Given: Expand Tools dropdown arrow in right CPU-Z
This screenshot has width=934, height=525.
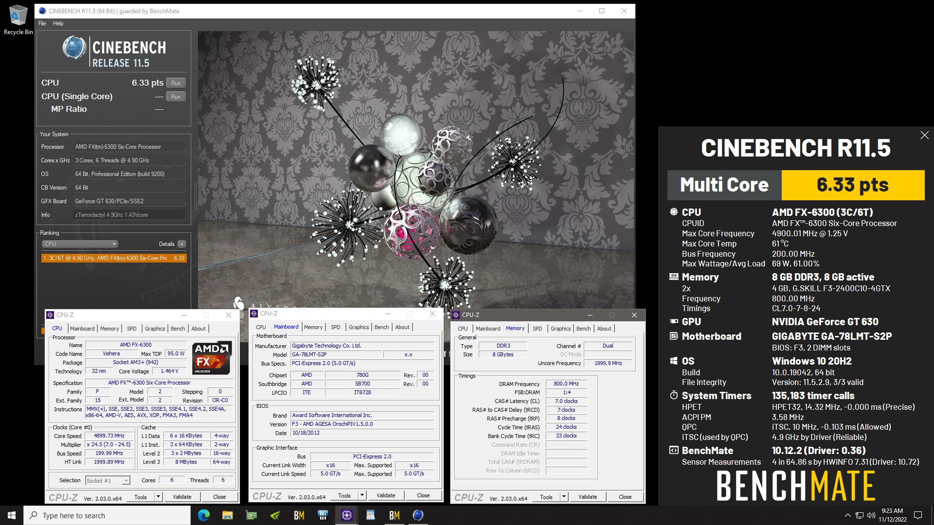Looking at the screenshot, I should point(564,497).
